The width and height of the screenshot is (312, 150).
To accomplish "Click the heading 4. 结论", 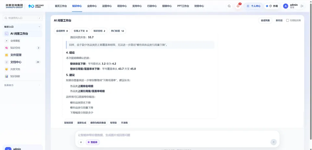I will [70, 53].
